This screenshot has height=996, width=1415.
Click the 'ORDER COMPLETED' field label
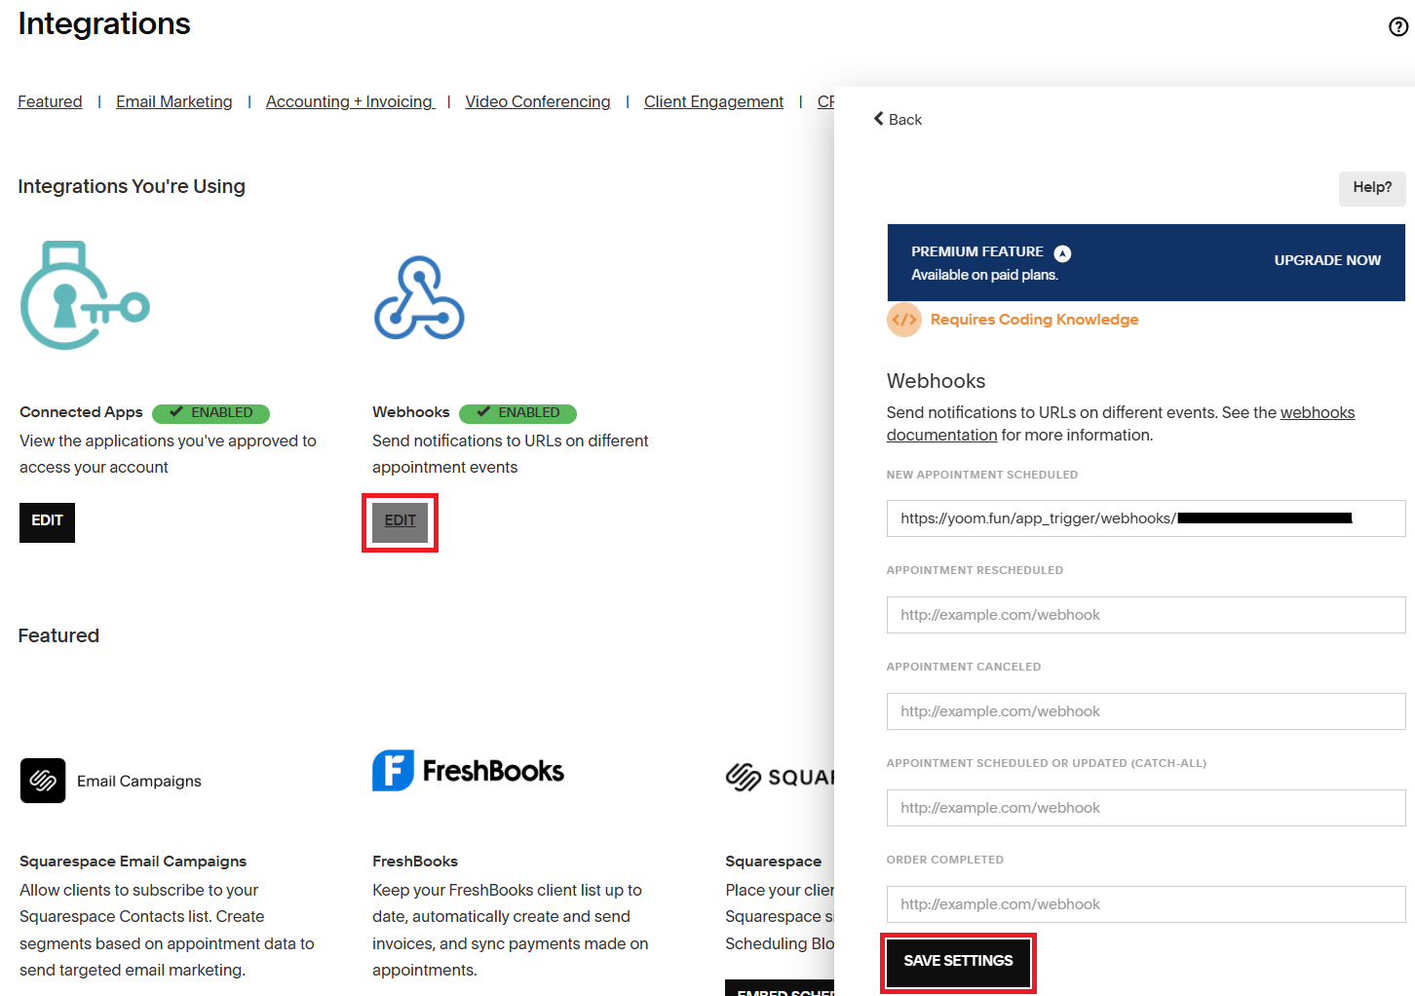945,860
